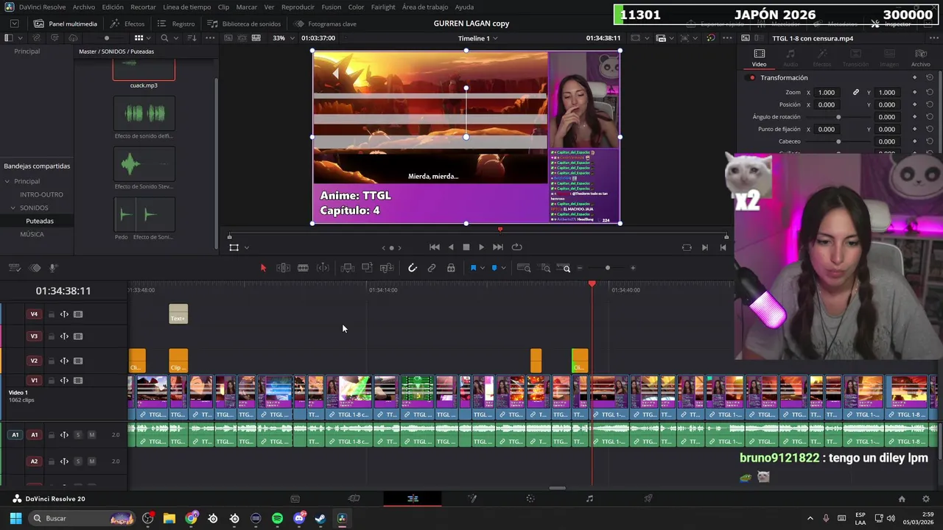Click the timeline zoom-in plus button

[633, 268]
